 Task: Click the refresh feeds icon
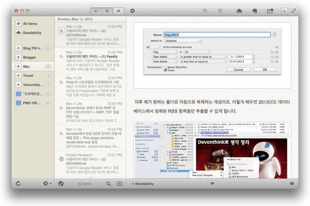[19, 183]
